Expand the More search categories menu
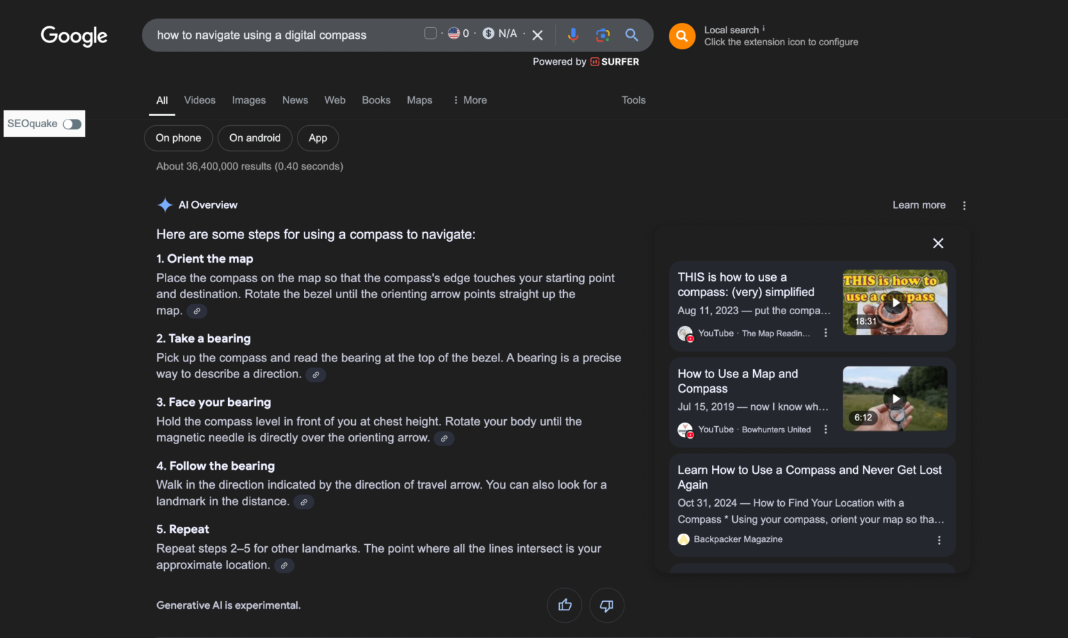1068x638 pixels. [x=470, y=100]
